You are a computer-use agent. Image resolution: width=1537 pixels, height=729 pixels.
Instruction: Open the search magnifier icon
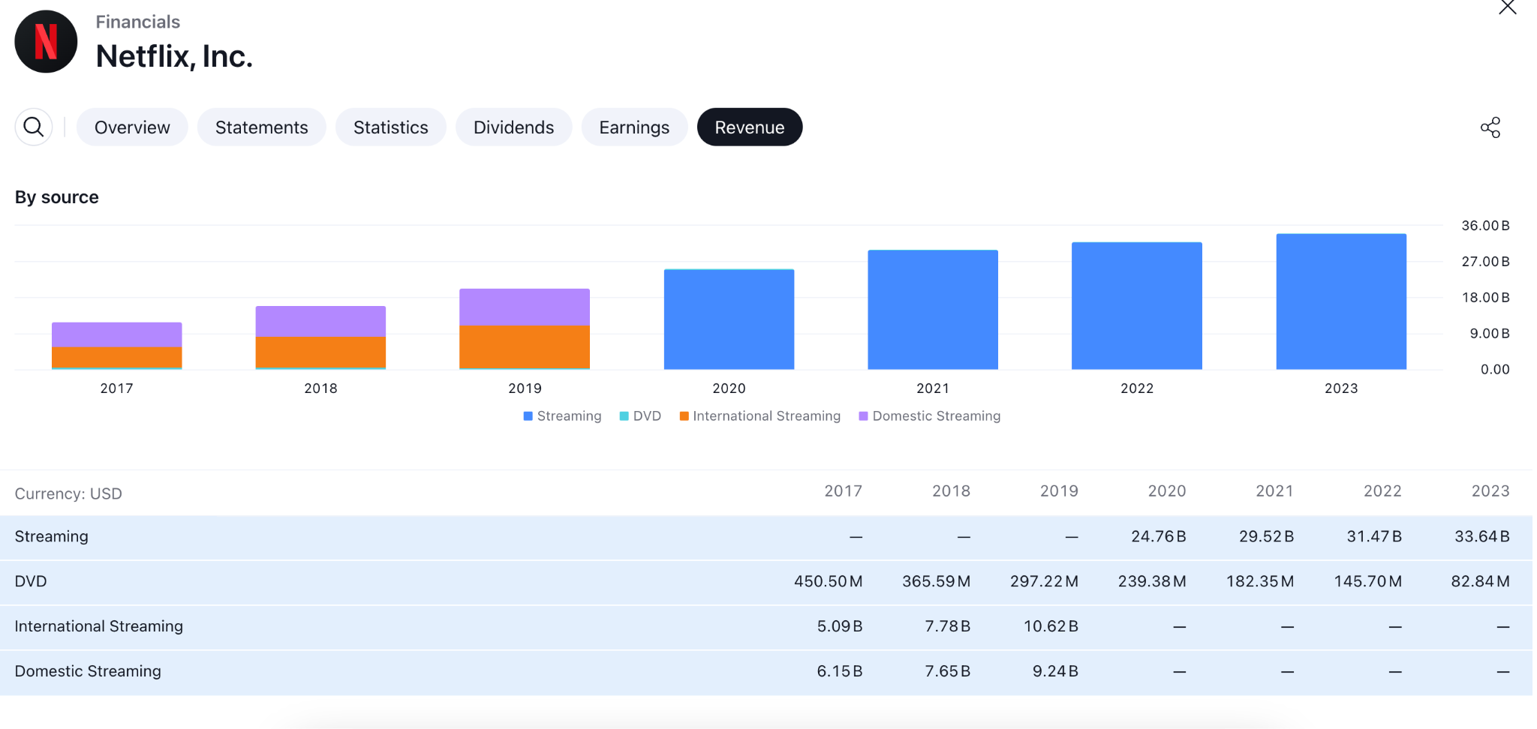tap(34, 127)
